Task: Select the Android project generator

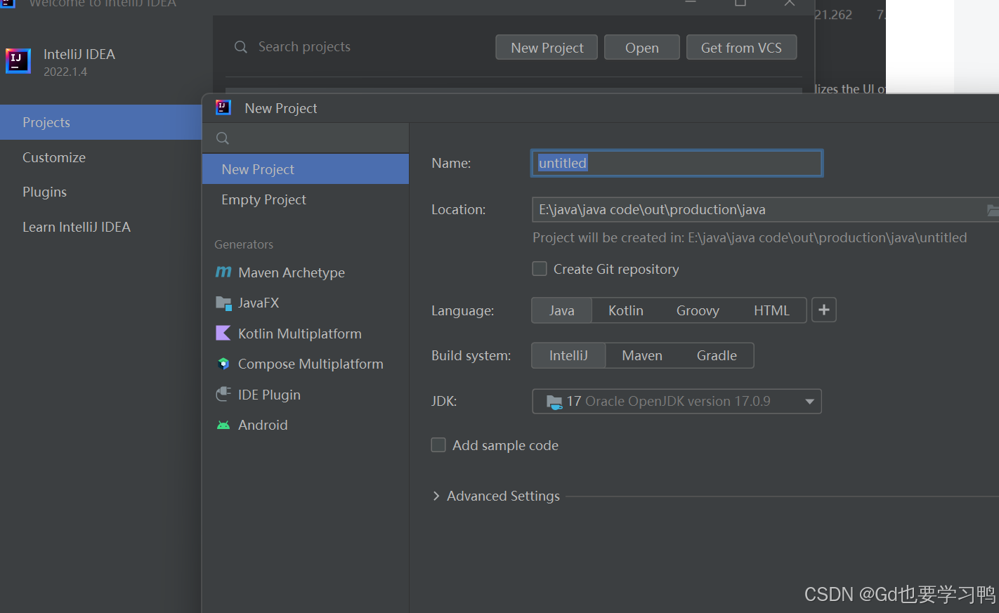Action: click(x=263, y=425)
